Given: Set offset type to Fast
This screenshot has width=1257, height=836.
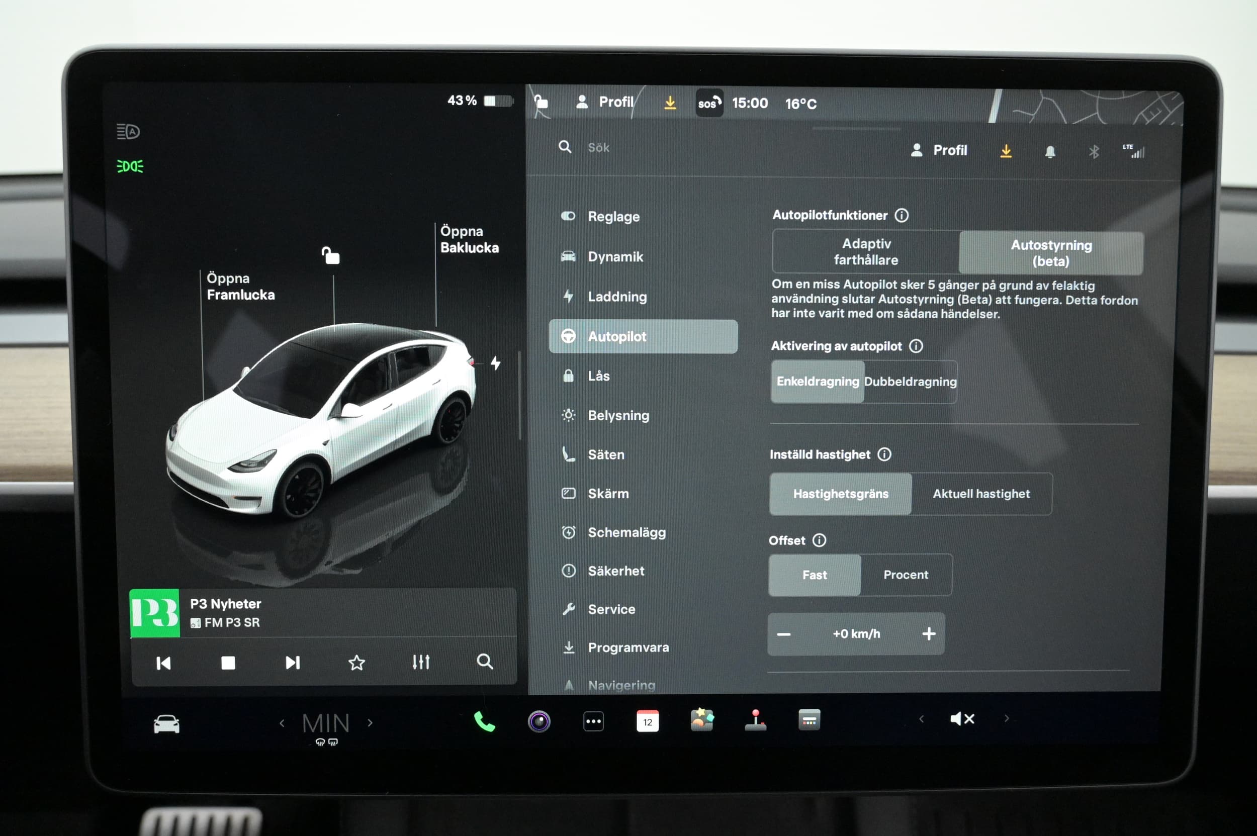Looking at the screenshot, I should (815, 575).
